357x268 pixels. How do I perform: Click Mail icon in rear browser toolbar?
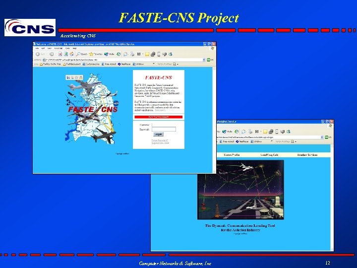[243, 132]
